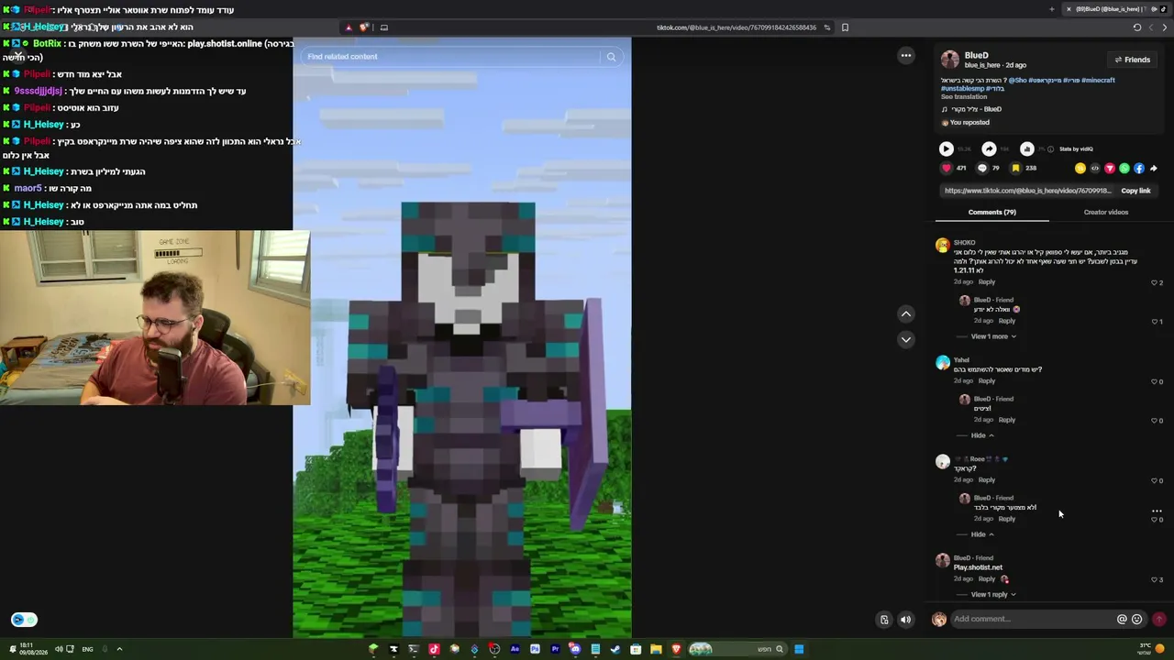The width and height of the screenshot is (1174, 660).
Task: Open Brave browser from the taskbar
Action: [x=676, y=650]
